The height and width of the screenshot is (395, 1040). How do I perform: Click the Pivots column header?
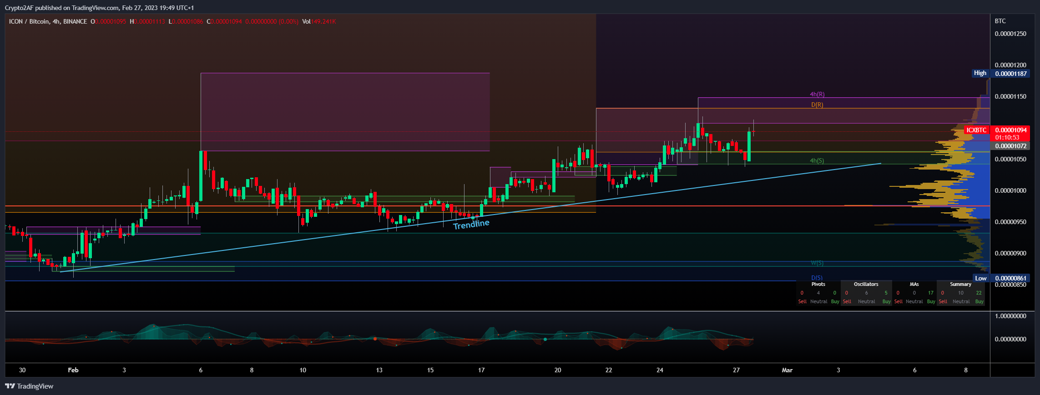click(818, 284)
